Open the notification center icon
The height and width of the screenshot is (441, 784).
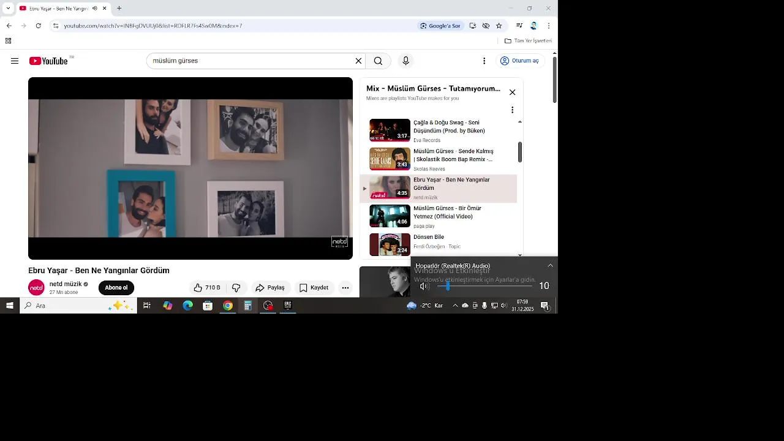pos(545,306)
